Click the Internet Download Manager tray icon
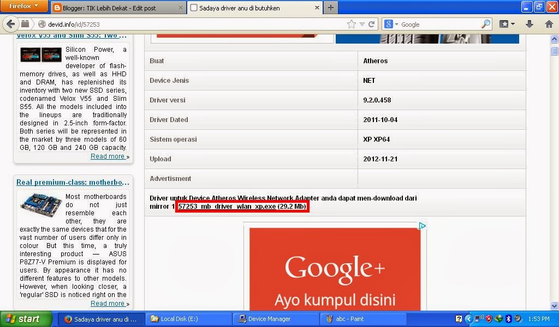 [498, 319]
